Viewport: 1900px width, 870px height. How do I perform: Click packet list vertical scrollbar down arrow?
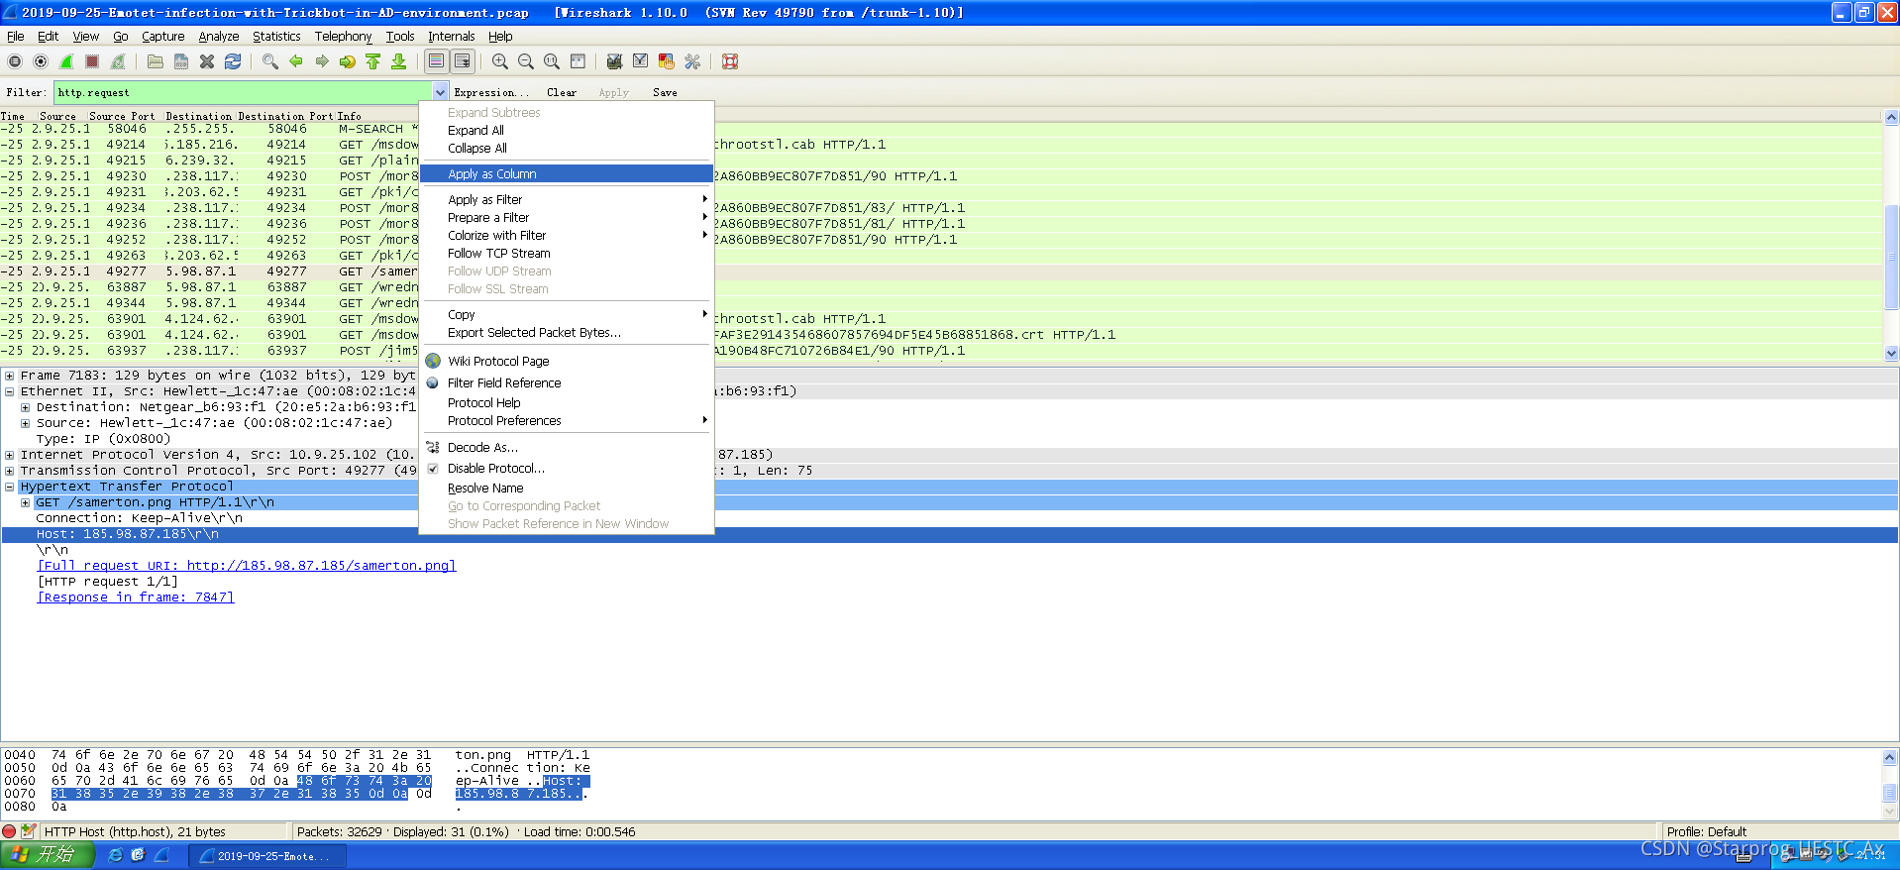(x=1891, y=353)
